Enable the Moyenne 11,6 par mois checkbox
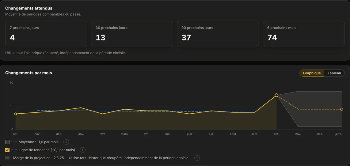 (x=7, y=142)
